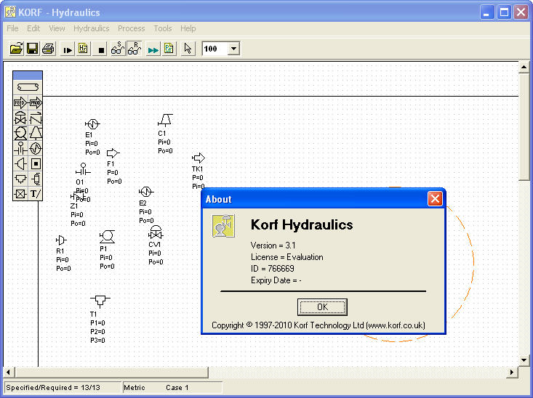Select product arrow TK1 on the canvas
Image resolution: width=533 pixels, height=398 pixels.
[x=199, y=158]
